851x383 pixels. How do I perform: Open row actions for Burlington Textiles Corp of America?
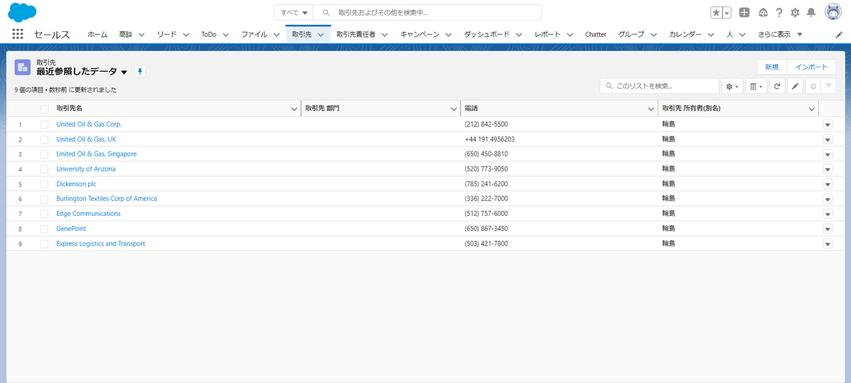pos(827,199)
